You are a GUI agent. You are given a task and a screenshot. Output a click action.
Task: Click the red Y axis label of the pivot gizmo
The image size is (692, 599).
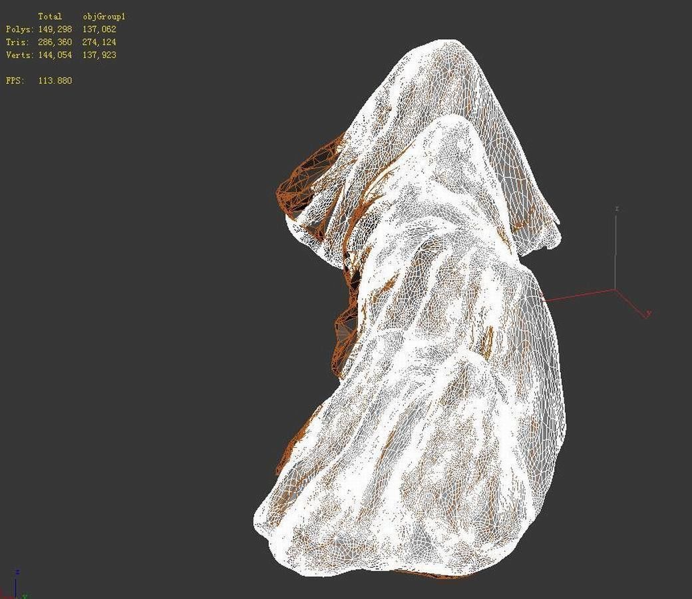tap(648, 313)
